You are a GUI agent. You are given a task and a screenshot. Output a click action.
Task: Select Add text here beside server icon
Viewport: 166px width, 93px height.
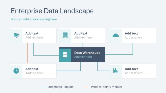click(83, 37)
